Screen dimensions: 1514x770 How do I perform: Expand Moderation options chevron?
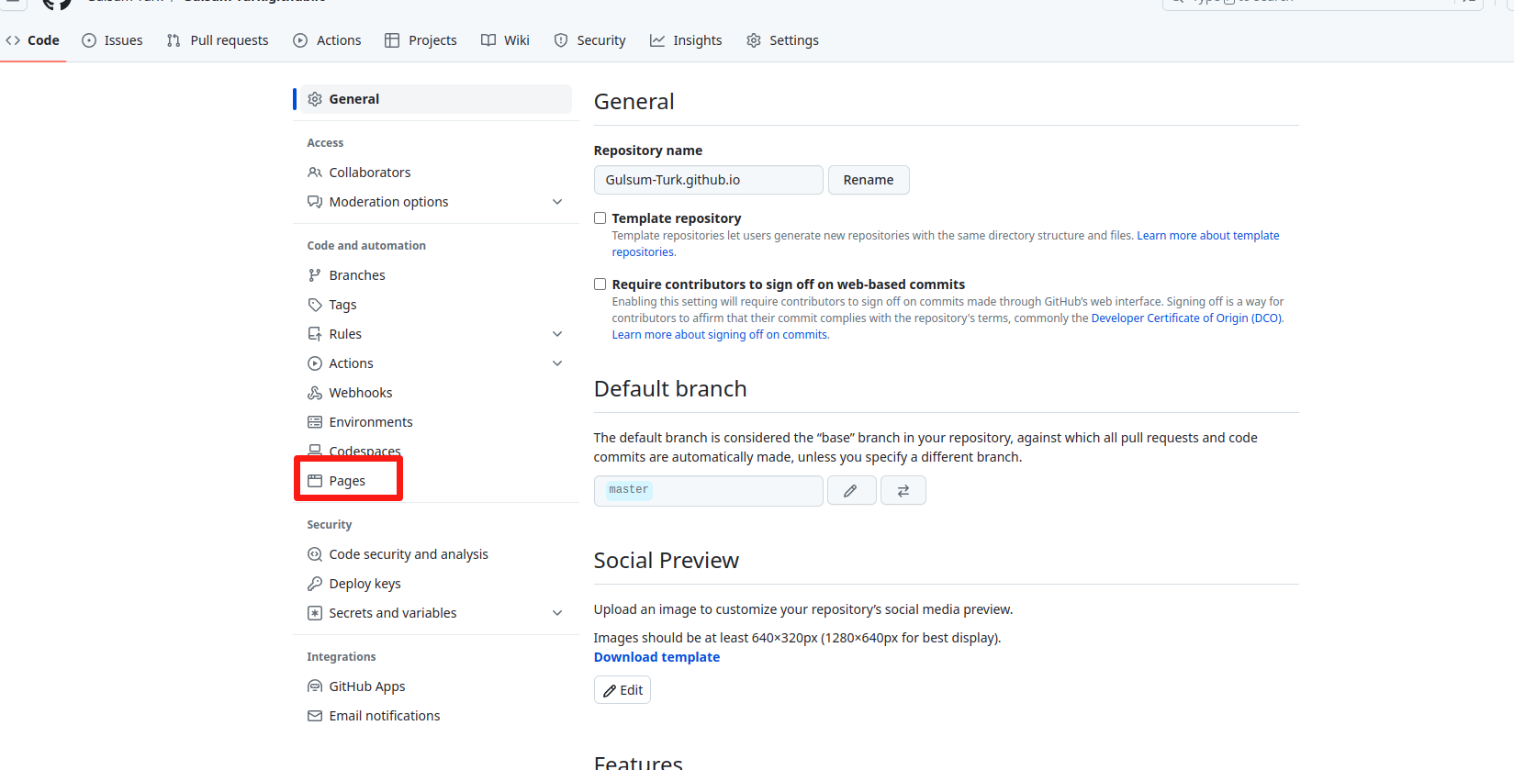[557, 202]
